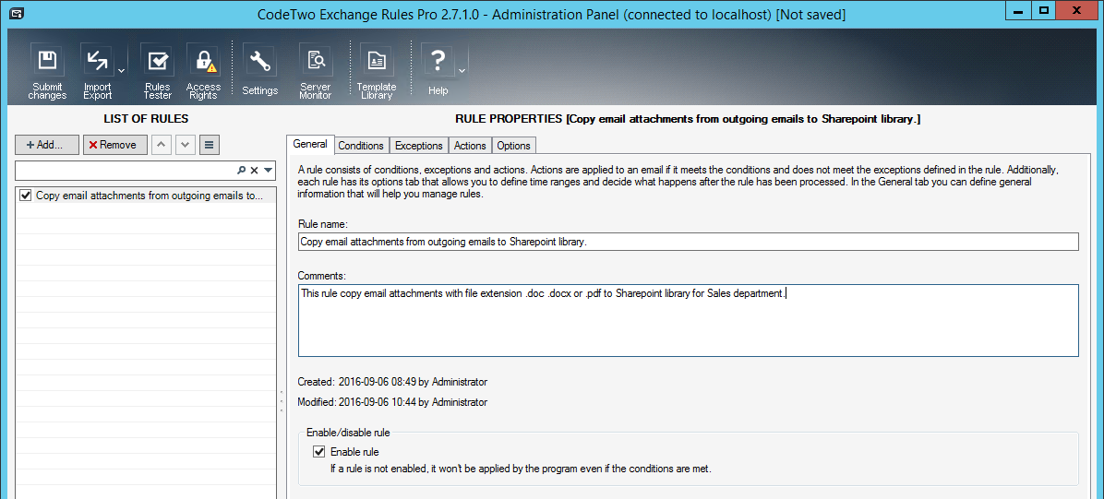Click the app icon in title bar
Screen dimensions: 1104x499
click(17, 12)
